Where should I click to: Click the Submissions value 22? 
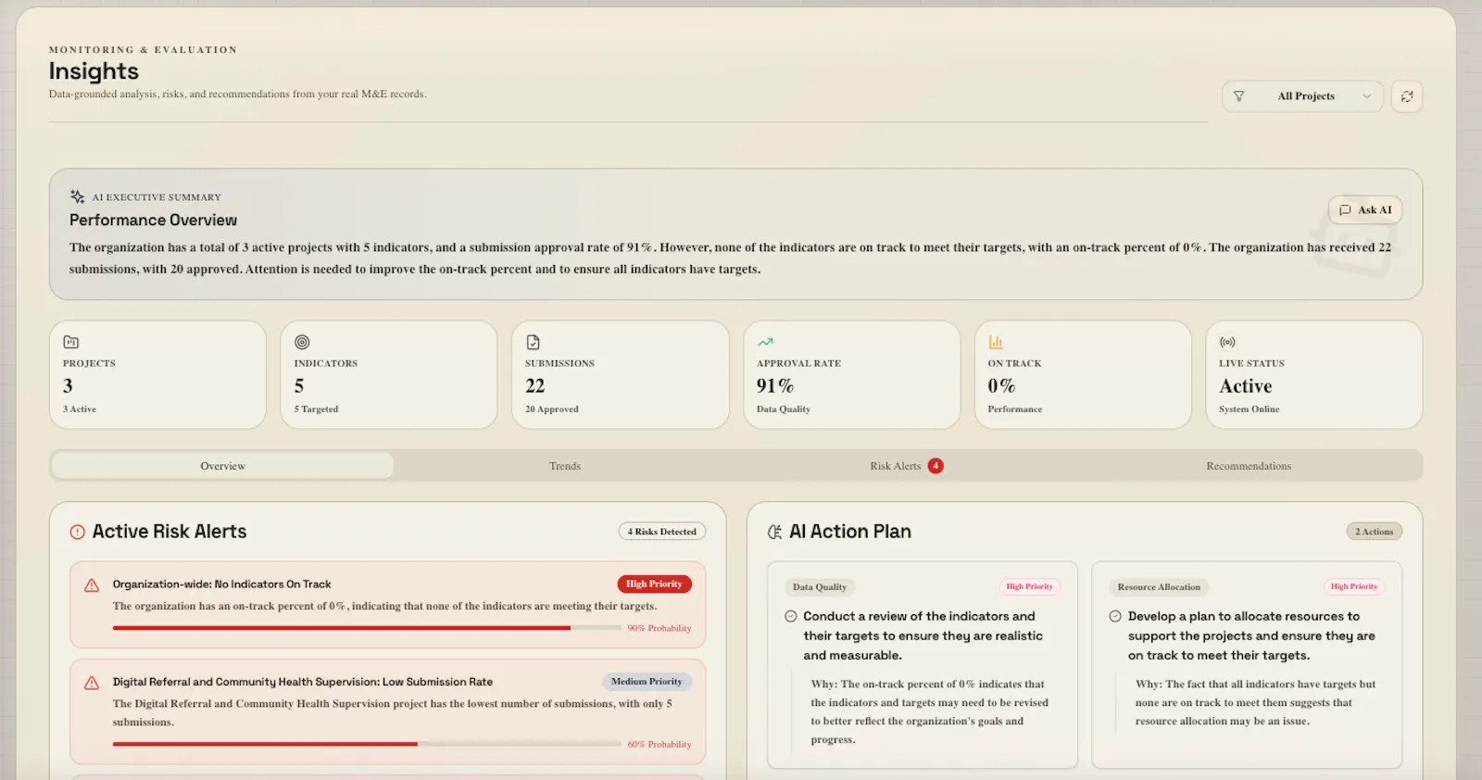535,385
